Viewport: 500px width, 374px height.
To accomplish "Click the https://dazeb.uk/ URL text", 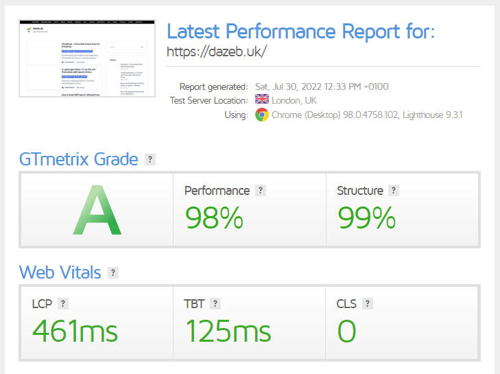I will (217, 51).
